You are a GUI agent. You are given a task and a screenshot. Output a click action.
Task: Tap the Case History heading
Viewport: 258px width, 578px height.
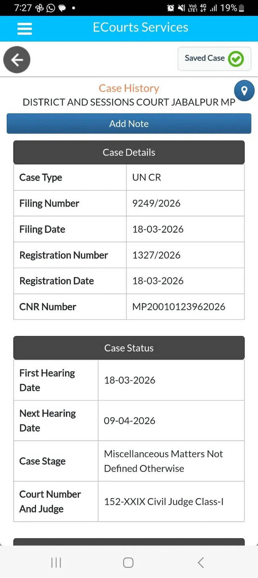point(129,88)
